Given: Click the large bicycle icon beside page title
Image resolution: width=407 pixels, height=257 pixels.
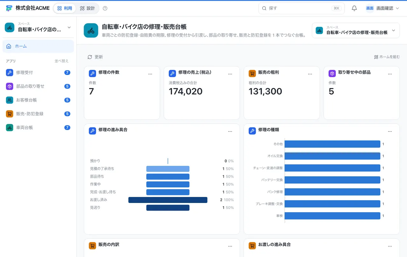Looking at the screenshot, I should tap(91, 30).
